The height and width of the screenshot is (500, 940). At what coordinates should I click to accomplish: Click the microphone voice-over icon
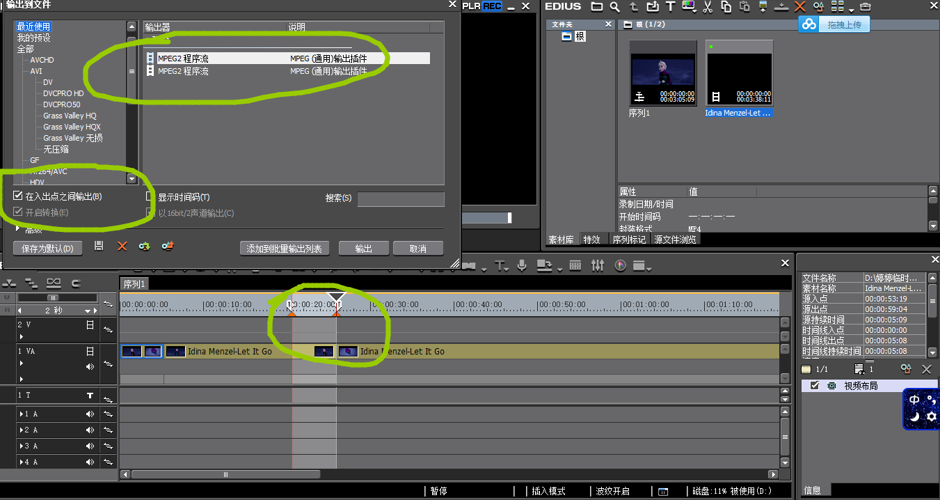click(522, 265)
